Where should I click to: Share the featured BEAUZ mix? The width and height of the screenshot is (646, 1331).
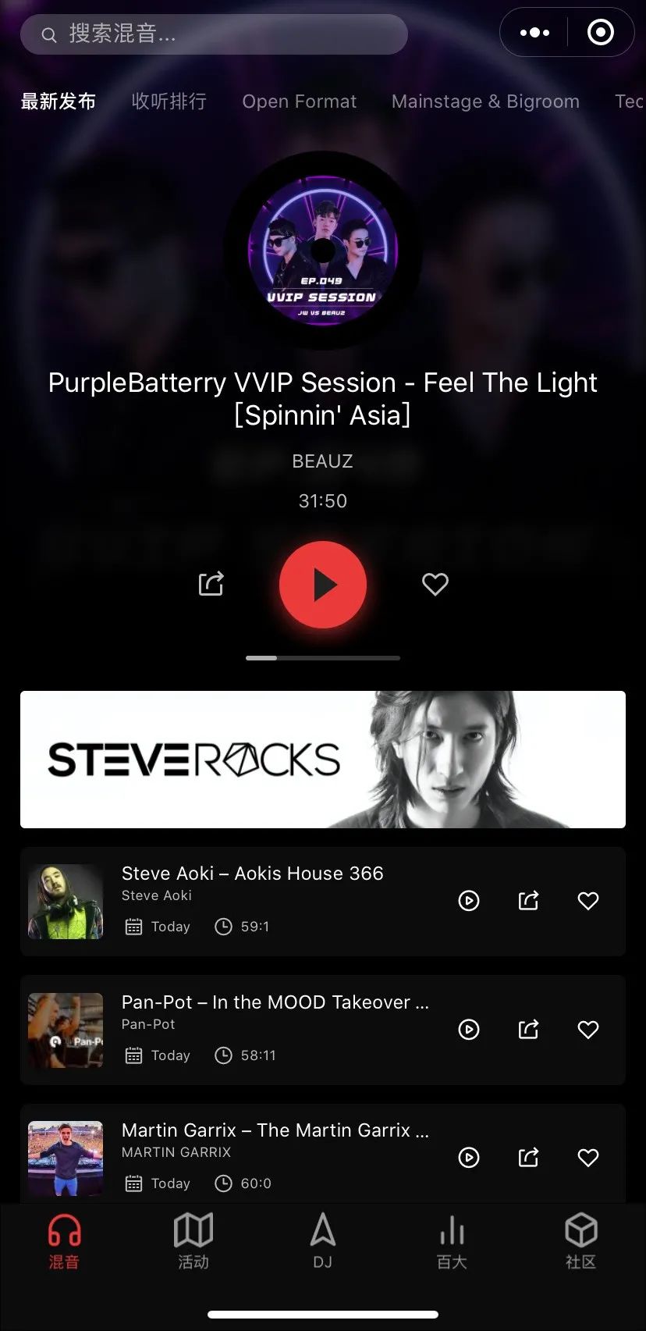(x=211, y=583)
